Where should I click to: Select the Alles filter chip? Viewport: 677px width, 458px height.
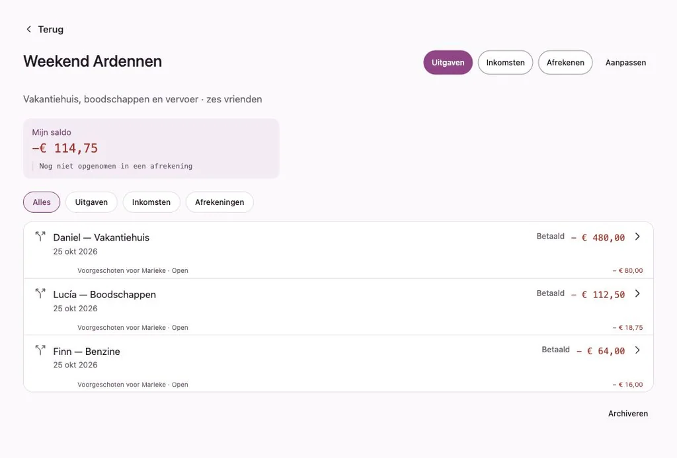tap(42, 202)
